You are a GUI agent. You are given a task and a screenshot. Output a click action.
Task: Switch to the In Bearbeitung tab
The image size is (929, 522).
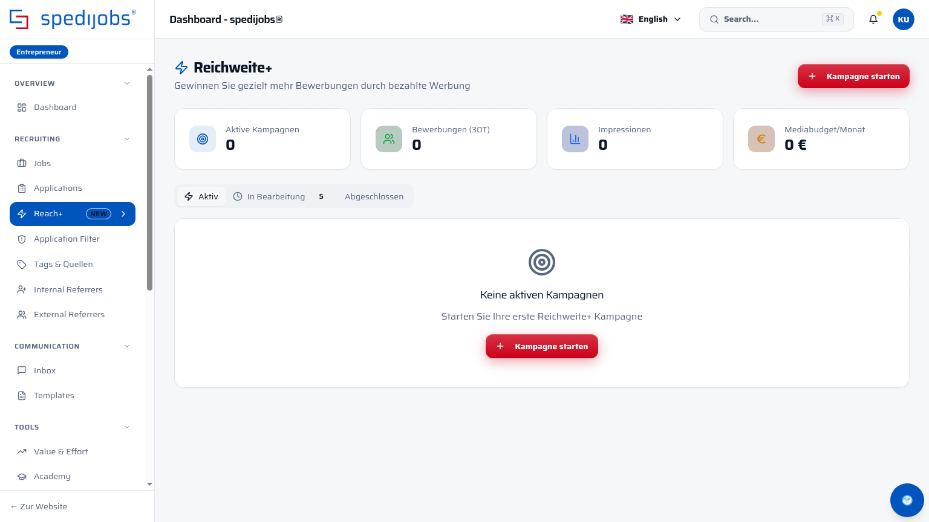[x=279, y=196]
